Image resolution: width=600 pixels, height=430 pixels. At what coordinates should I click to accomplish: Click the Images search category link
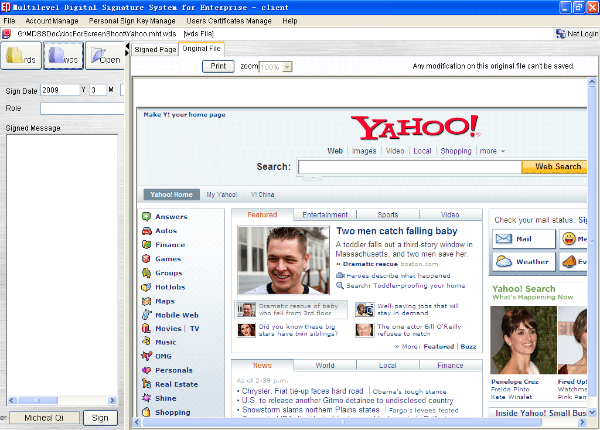pyautogui.click(x=364, y=151)
